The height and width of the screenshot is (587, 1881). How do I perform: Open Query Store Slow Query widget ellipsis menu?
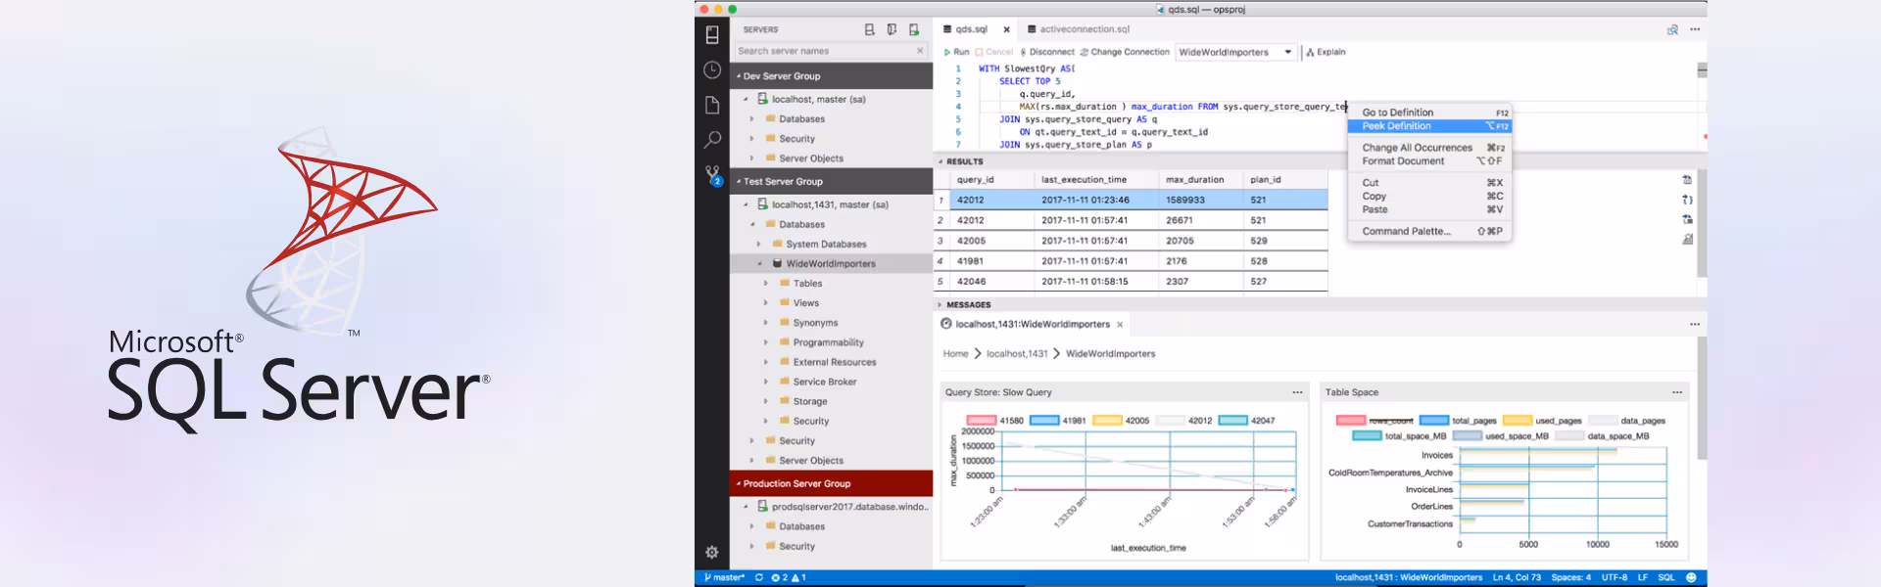1297,392
